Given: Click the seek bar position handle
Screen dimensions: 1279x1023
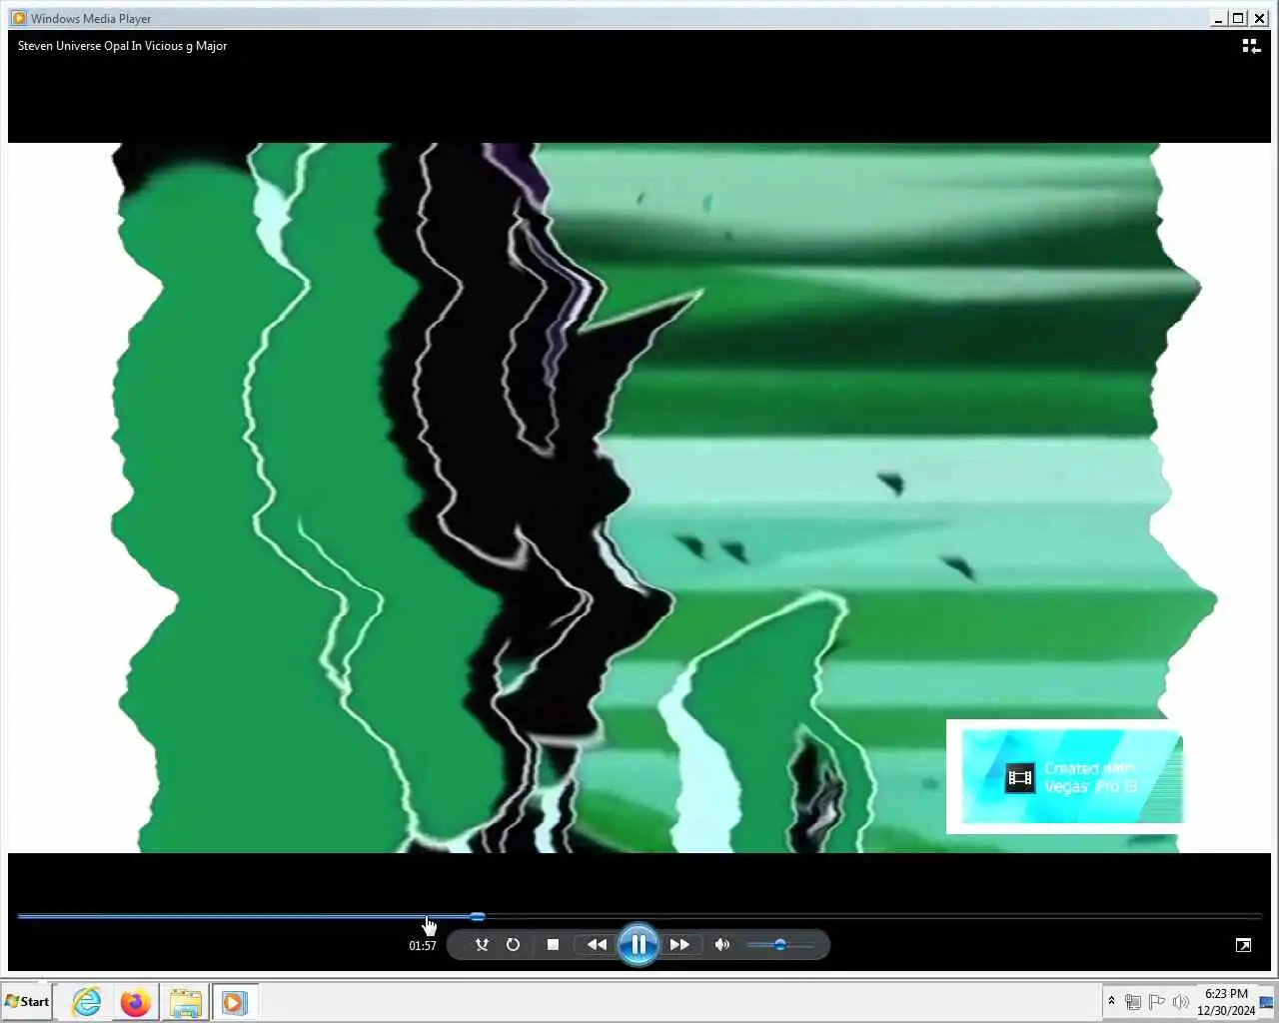Looking at the screenshot, I should point(478,916).
